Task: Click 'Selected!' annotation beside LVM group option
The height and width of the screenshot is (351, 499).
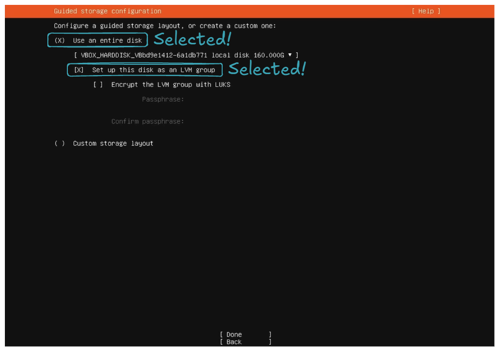Action: (267, 69)
